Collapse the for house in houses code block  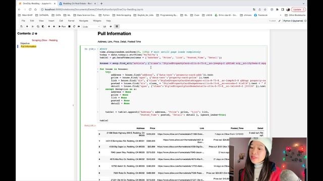pos(98,69)
